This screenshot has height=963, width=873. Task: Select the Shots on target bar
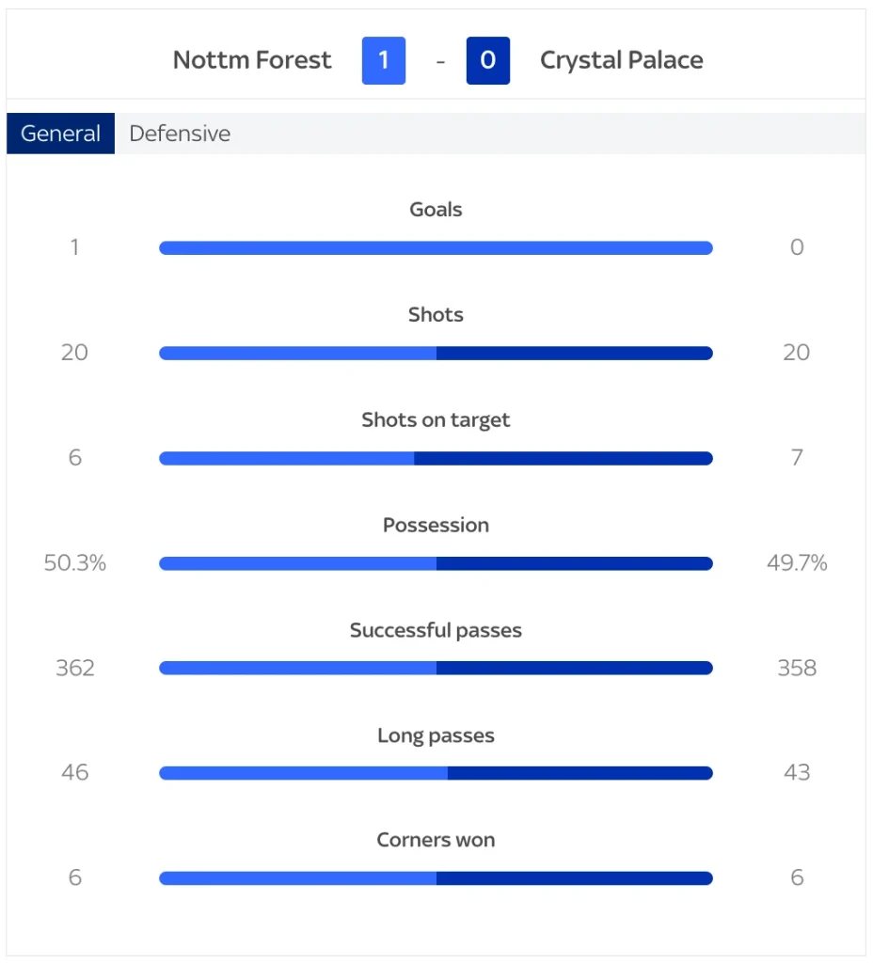pos(436,458)
